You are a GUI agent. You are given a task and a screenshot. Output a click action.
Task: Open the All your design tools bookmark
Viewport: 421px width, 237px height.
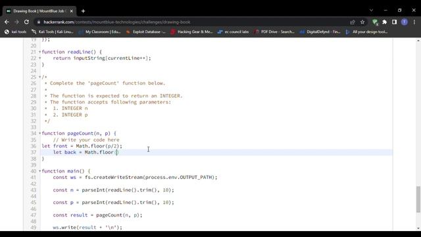pos(366,32)
